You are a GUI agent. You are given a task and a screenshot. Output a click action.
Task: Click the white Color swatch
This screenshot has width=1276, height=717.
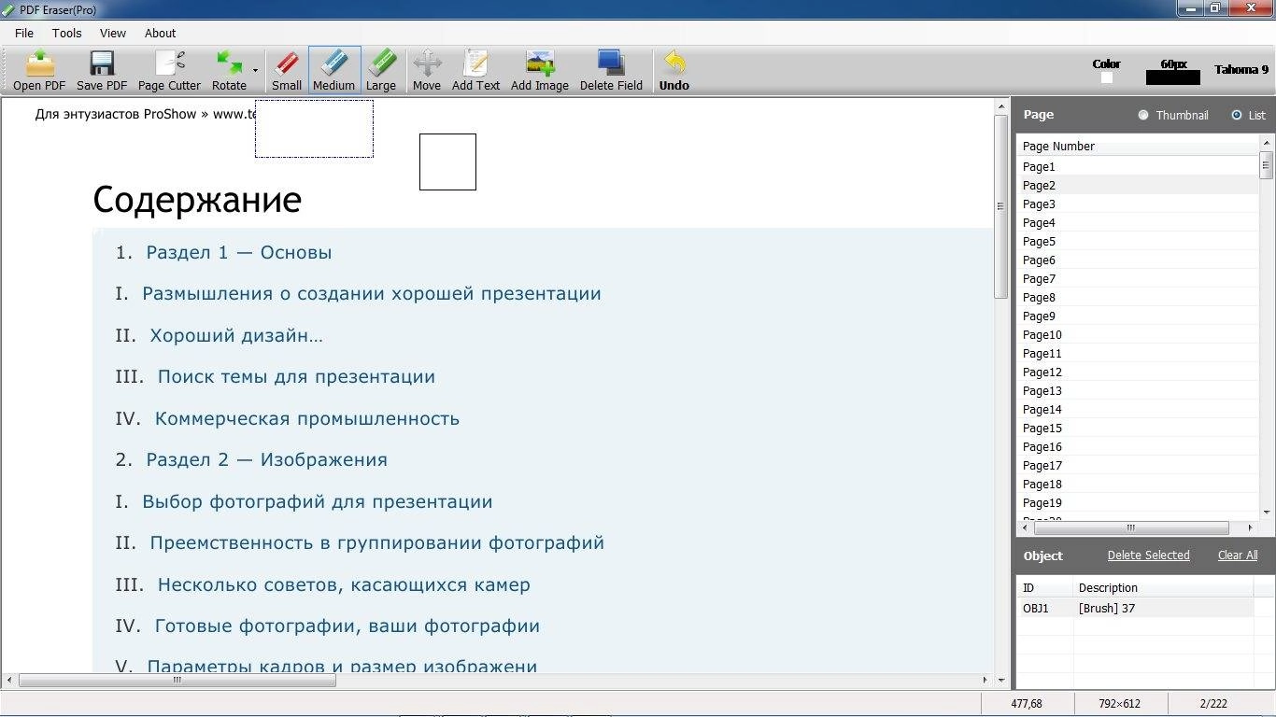pyautogui.click(x=1107, y=77)
